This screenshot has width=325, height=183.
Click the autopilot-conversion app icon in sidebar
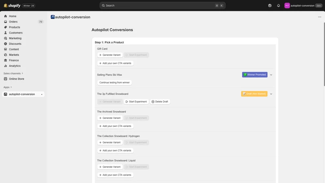6,94
